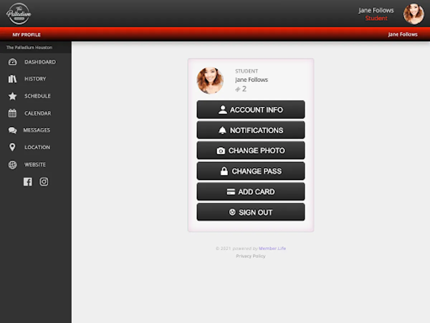The width and height of the screenshot is (430, 323).
Task: Open the Instagram icon in the sidebar
Action: 44,182
